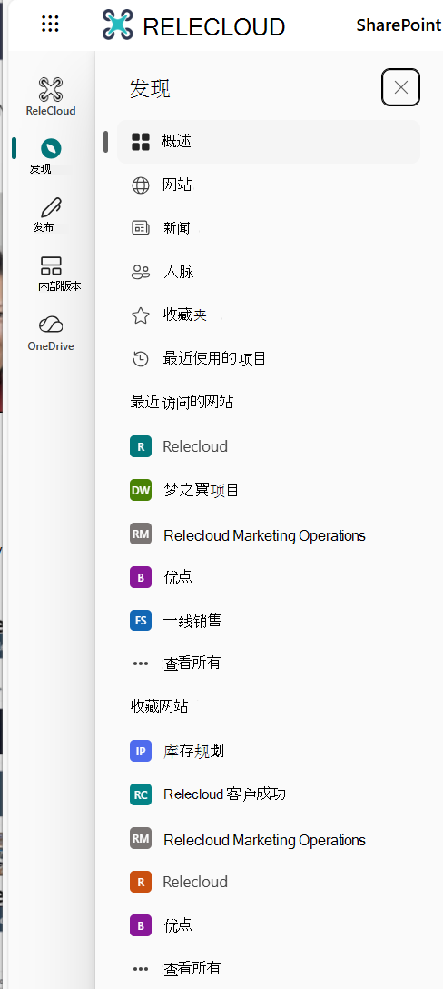Click the green DW site icon
The width and height of the screenshot is (443, 989).
point(141,490)
